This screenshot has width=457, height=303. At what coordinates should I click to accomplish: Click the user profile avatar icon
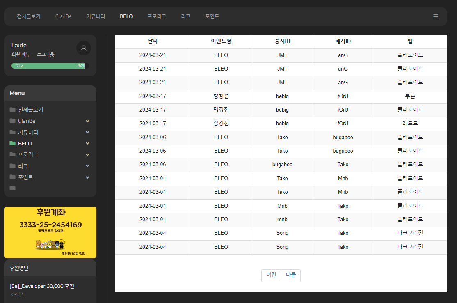tap(84, 48)
